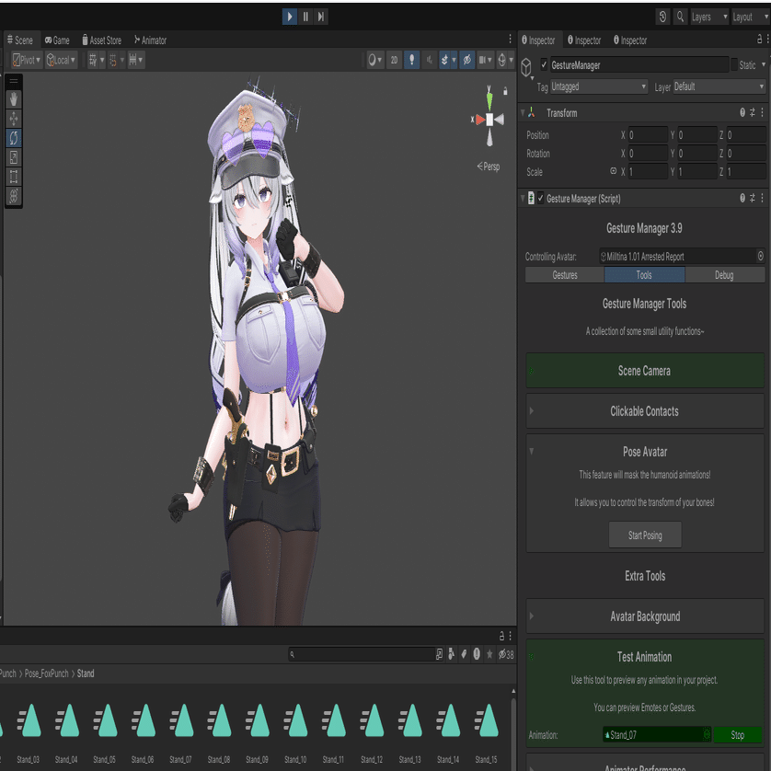The image size is (771, 771).
Task: Collapse the Transform component
Action: [x=523, y=113]
